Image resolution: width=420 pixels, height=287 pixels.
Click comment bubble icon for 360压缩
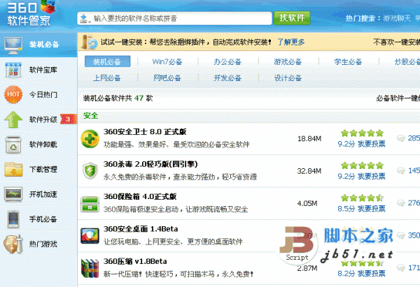tap(400, 267)
